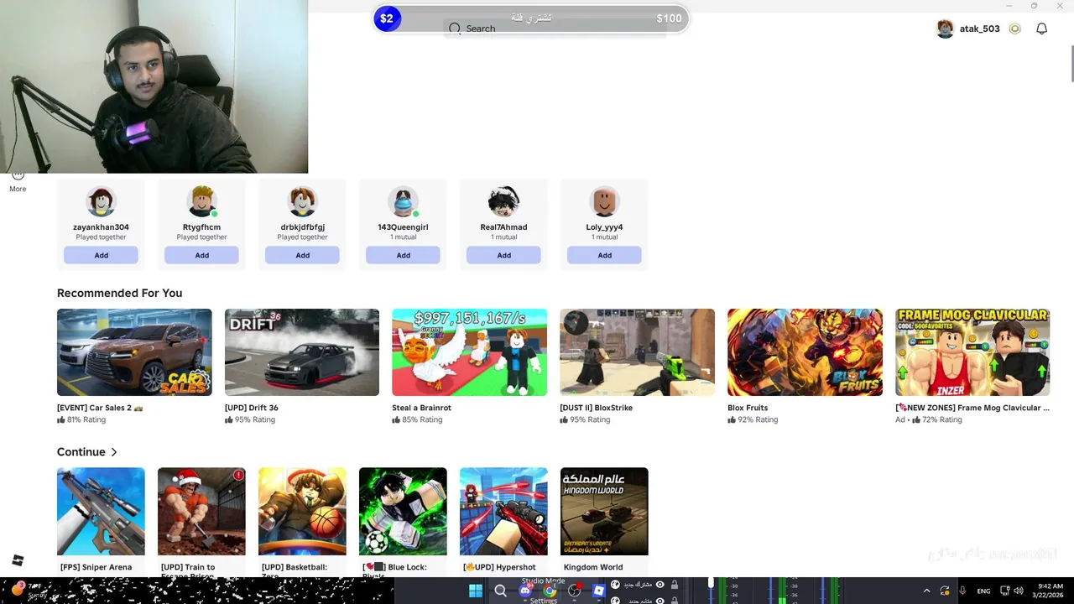Add Loly_yyy4 as a friend
Image resolution: width=1074 pixels, height=604 pixels.
coord(604,255)
